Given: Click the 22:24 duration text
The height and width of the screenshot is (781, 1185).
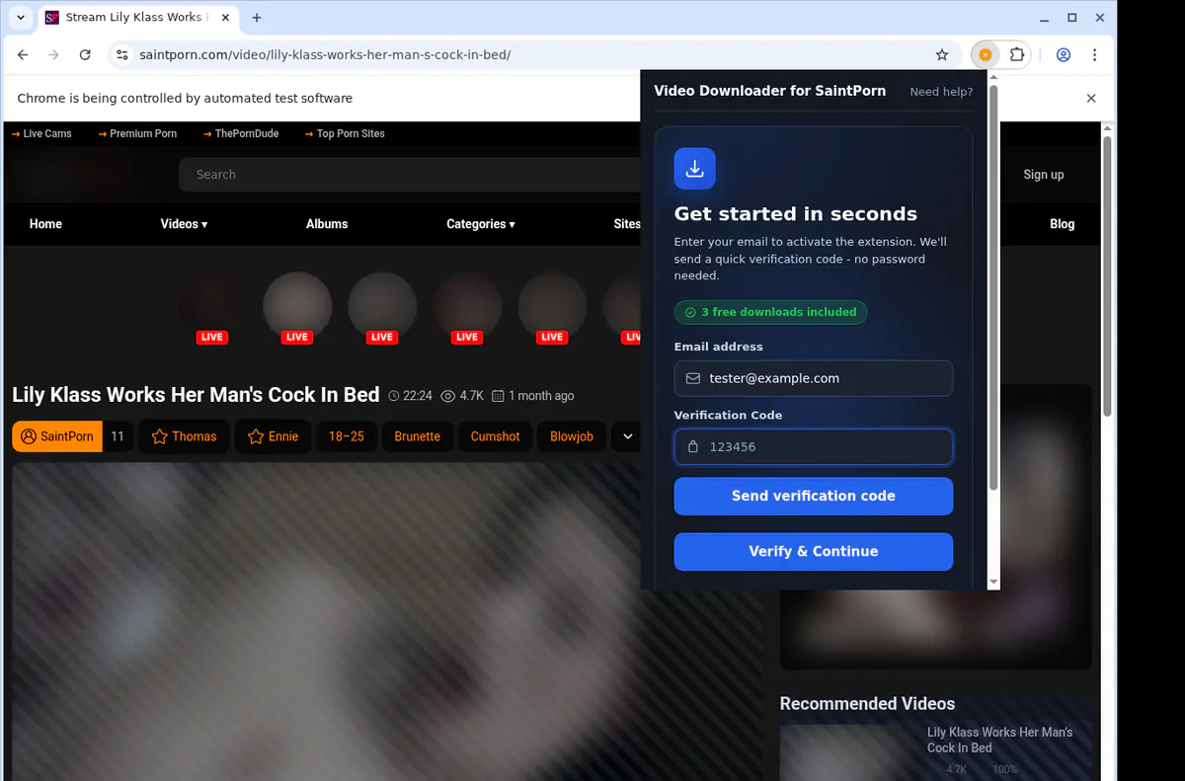Looking at the screenshot, I should (411, 396).
